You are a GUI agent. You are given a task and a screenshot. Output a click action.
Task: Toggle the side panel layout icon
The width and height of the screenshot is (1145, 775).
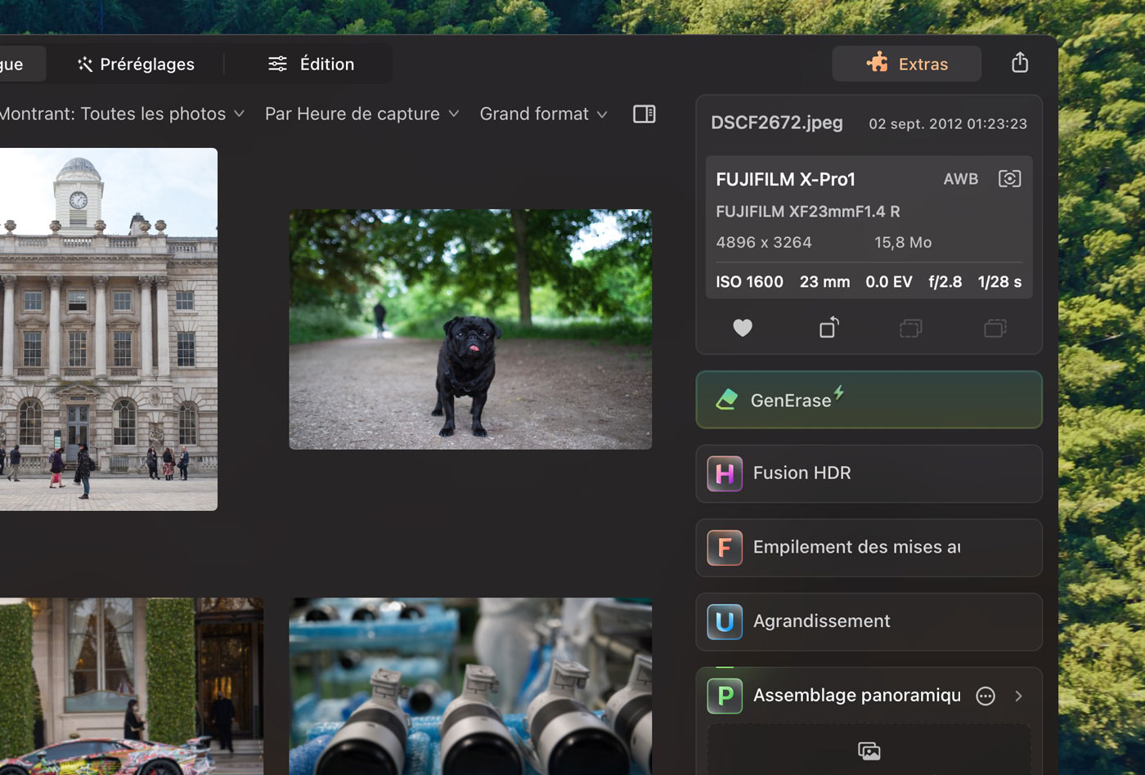644,114
